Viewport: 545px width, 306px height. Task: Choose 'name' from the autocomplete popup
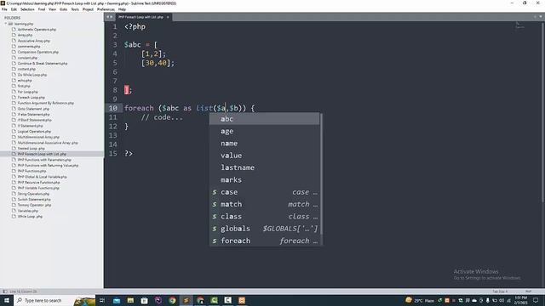tap(265, 144)
